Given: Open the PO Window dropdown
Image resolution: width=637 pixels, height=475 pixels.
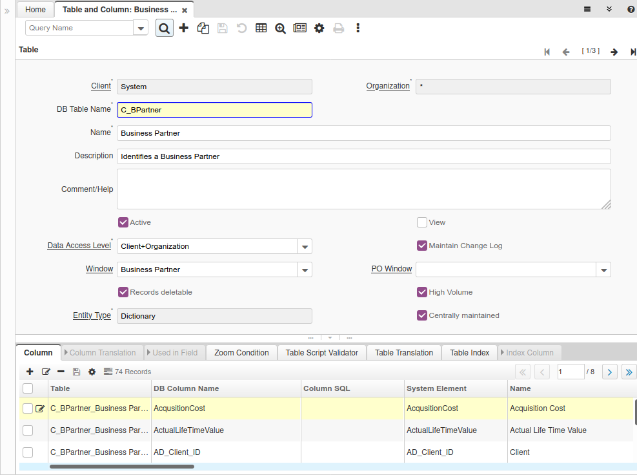Looking at the screenshot, I should (x=603, y=269).
